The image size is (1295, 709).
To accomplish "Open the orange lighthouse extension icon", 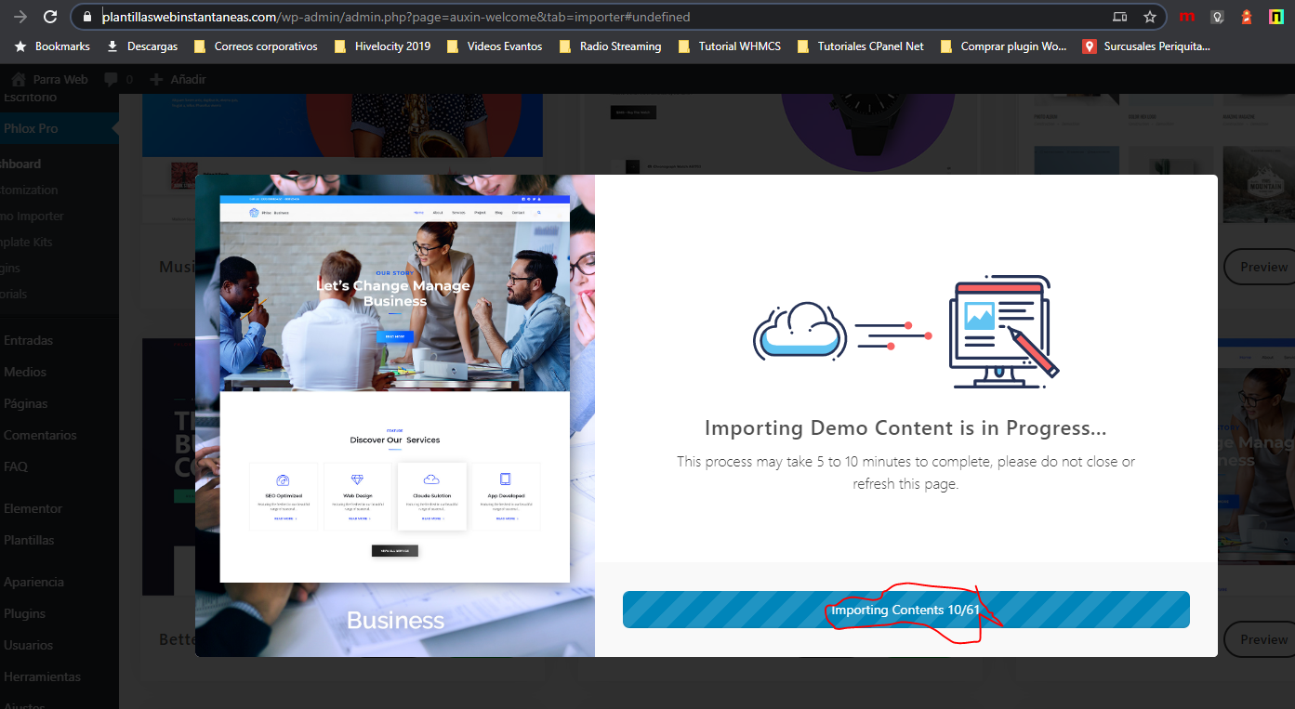I will click(1247, 17).
